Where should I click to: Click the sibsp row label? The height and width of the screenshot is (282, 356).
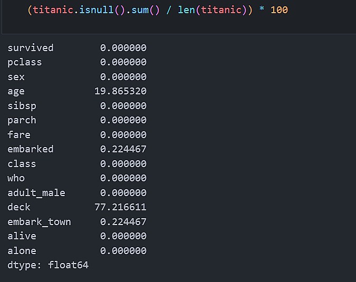click(x=22, y=105)
